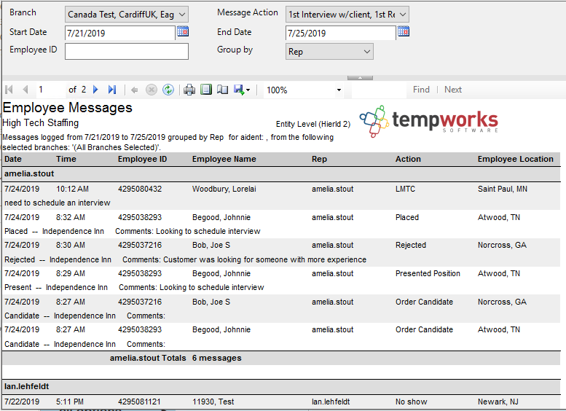This screenshot has height=411, width=566.
Task: Print the report
Action: (189, 90)
